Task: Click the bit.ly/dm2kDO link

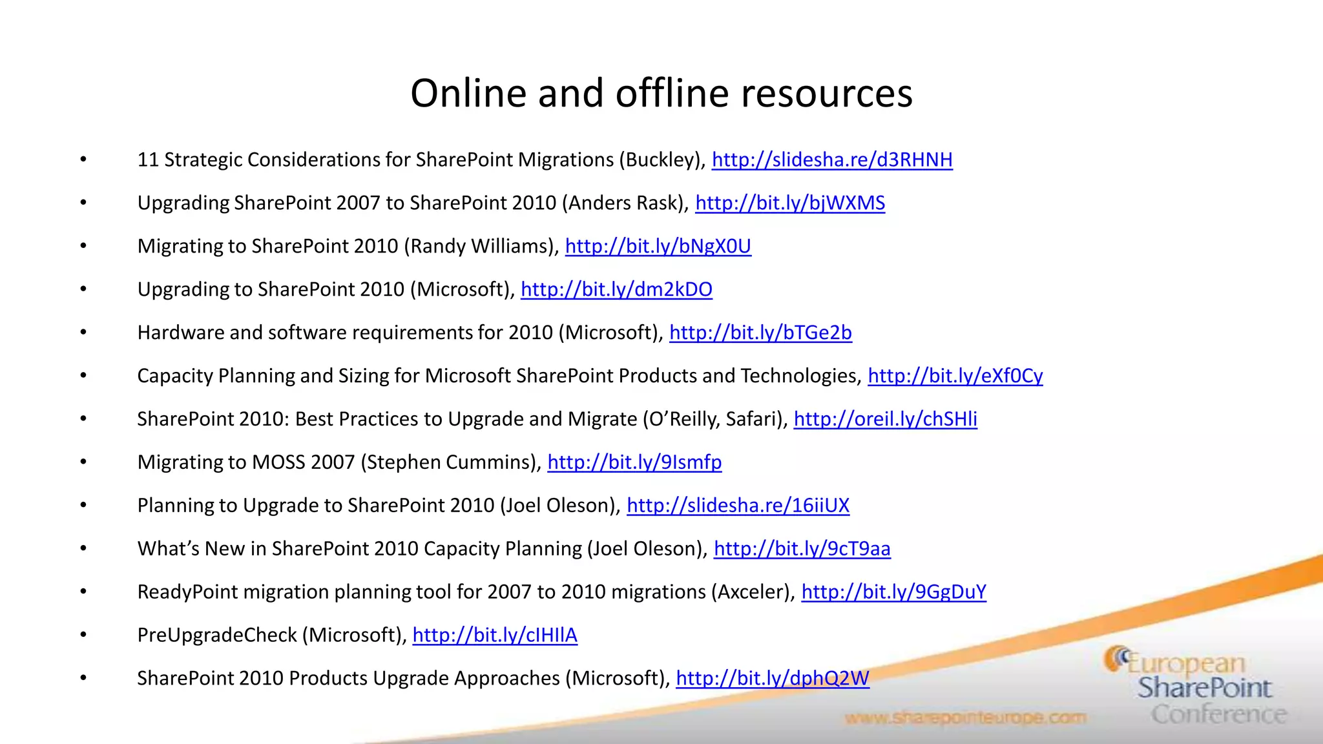Action: pos(616,289)
